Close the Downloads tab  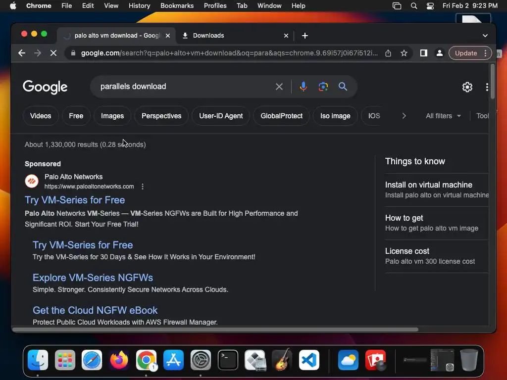click(286, 36)
